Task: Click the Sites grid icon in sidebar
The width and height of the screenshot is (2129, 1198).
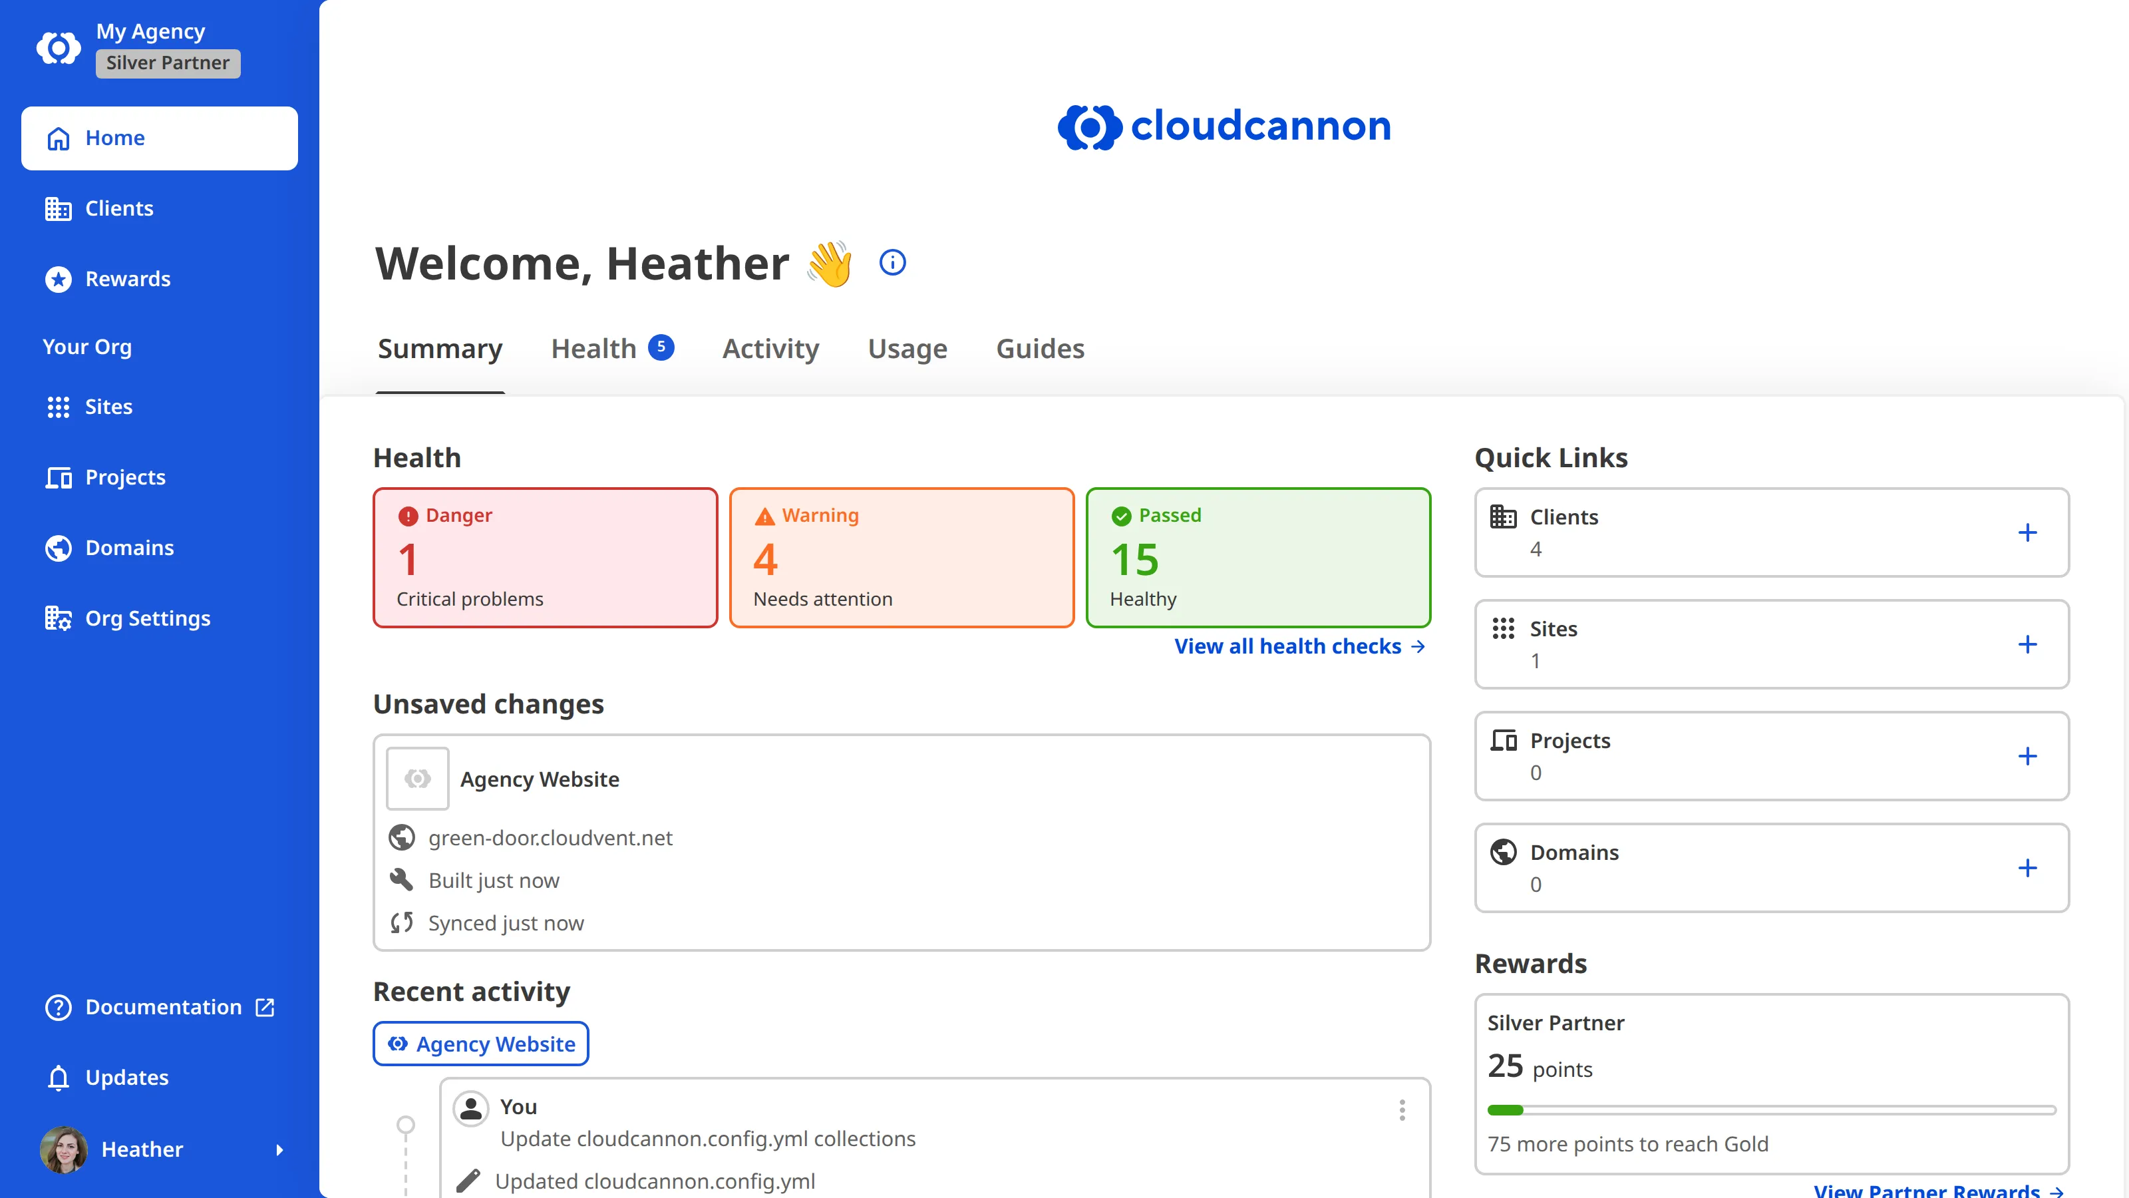Action: point(58,407)
